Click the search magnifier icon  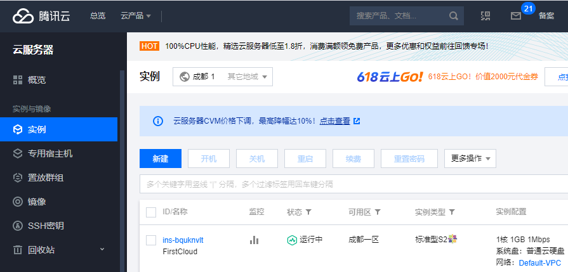pyautogui.click(x=453, y=16)
